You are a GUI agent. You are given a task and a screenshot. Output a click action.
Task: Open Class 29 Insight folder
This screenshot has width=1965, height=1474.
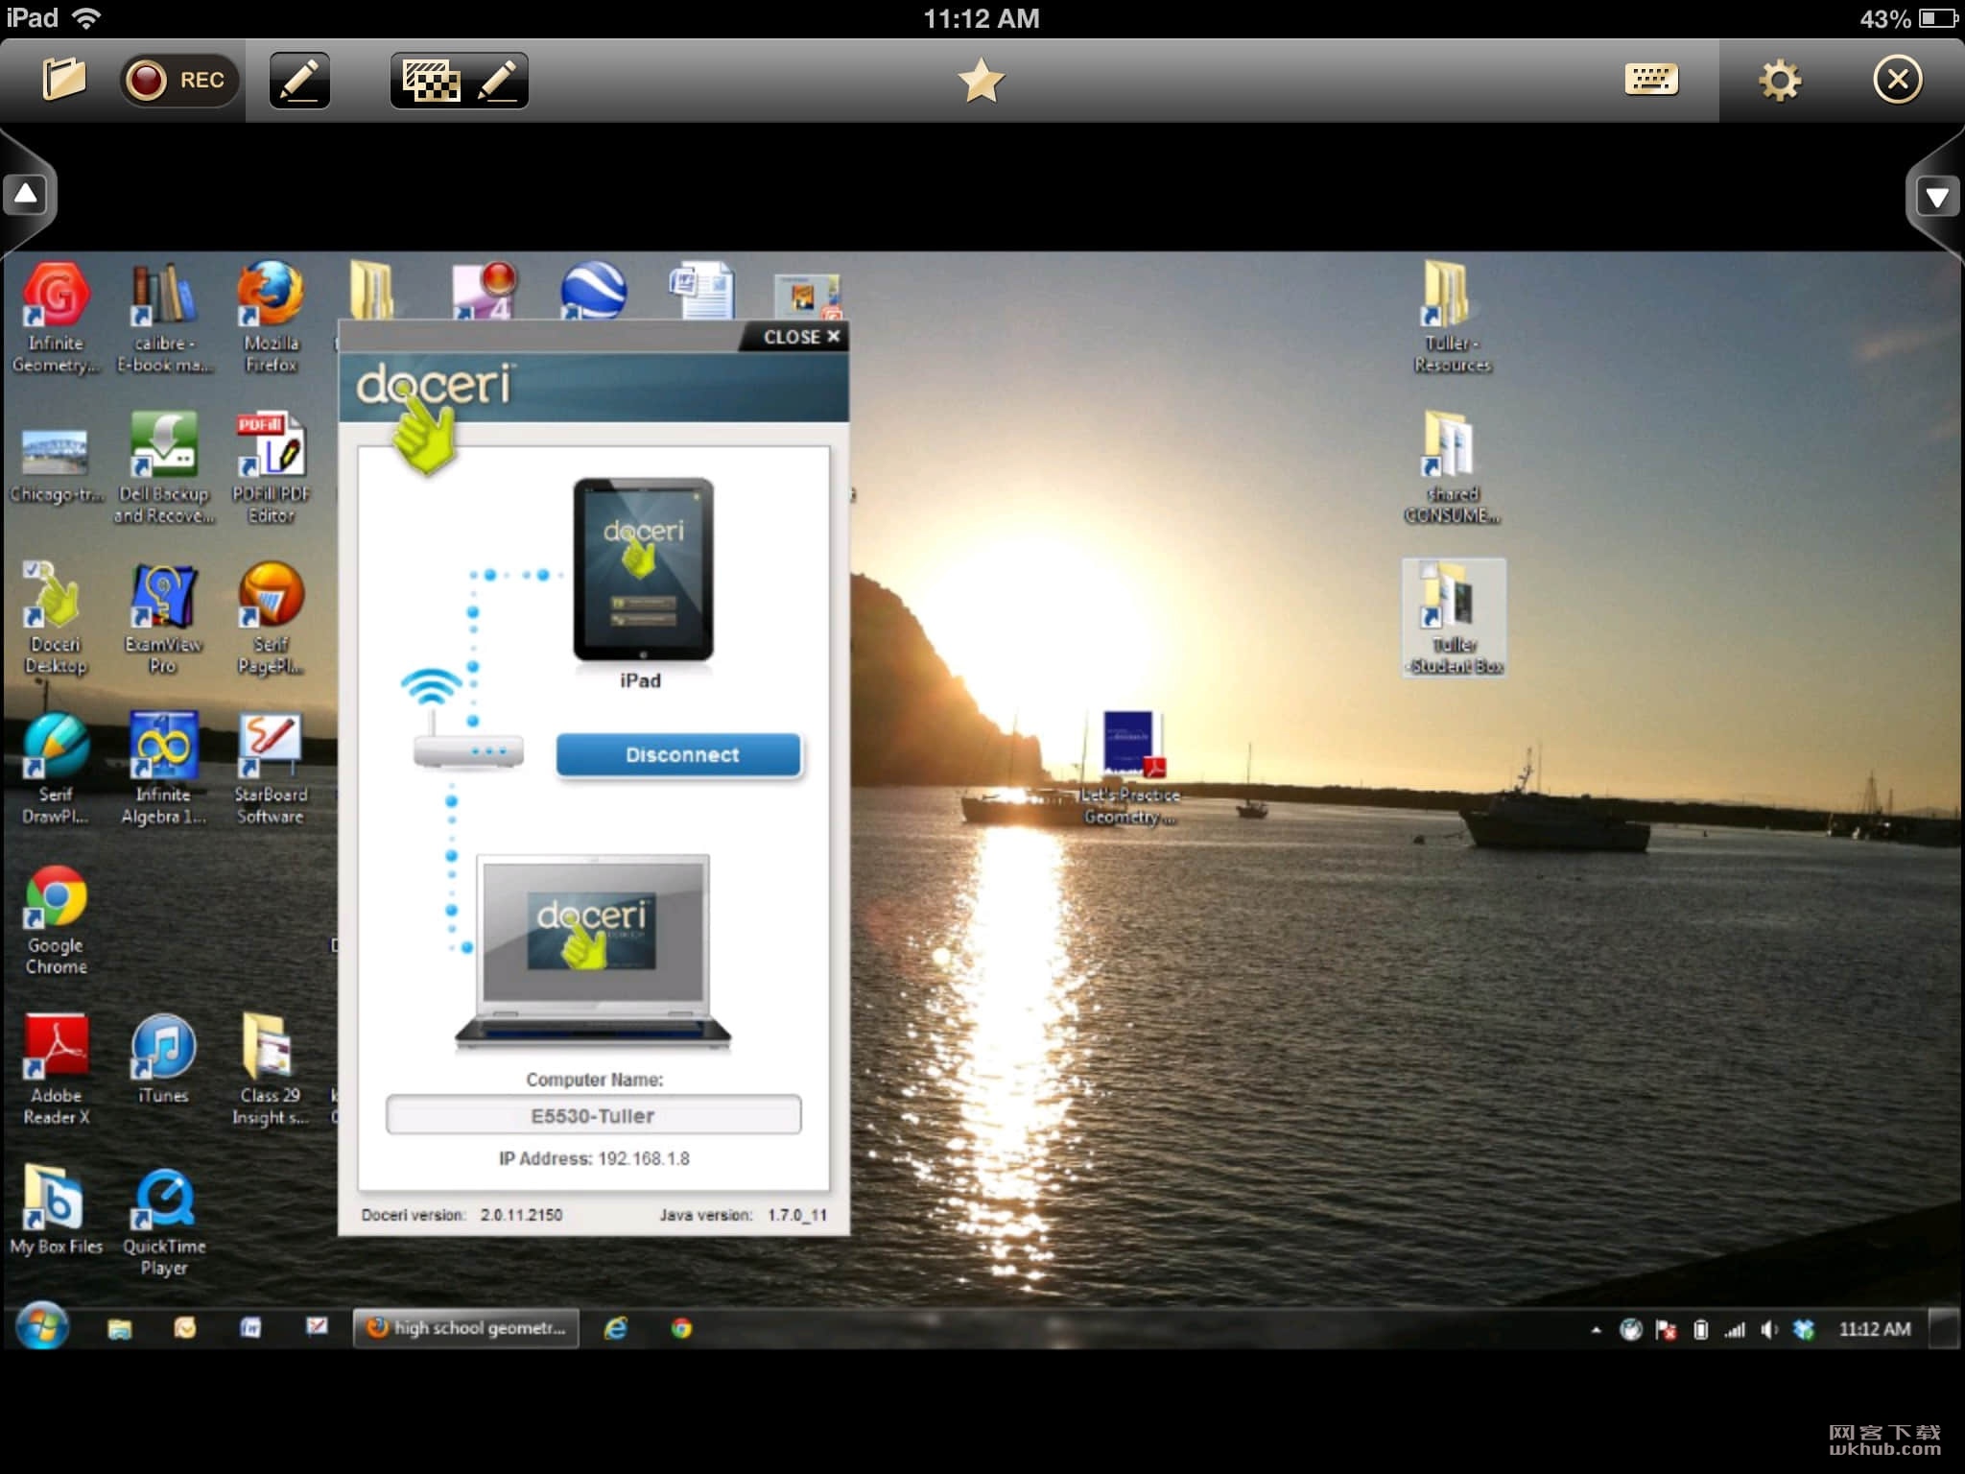(271, 1071)
